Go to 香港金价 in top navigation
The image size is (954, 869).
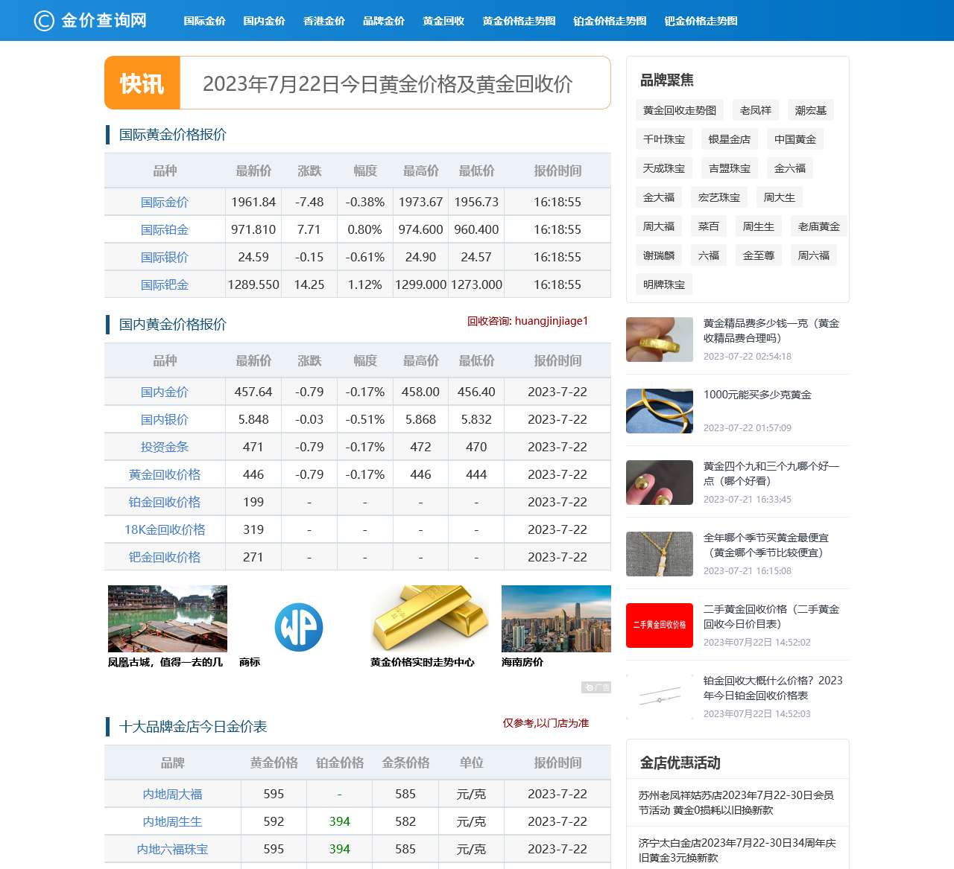[323, 21]
